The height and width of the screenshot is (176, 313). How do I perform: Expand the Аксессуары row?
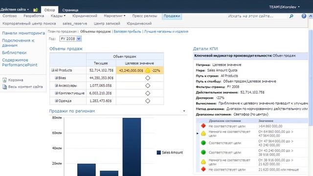[56, 86]
